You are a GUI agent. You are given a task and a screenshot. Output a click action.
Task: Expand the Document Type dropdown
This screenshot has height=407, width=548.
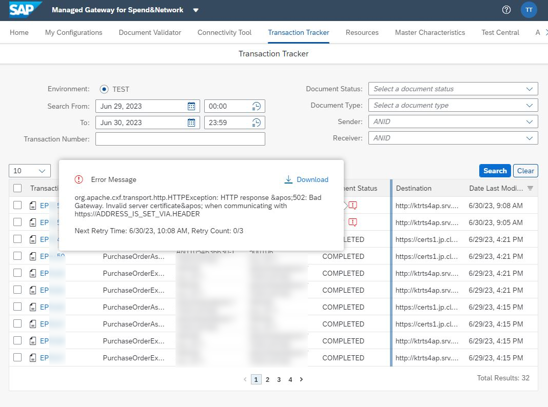click(x=529, y=106)
